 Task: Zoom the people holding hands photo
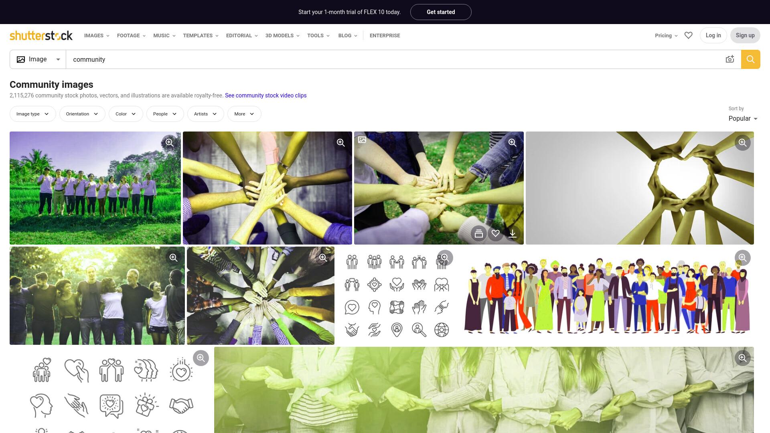pyautogui.click(x=743, y=358)
